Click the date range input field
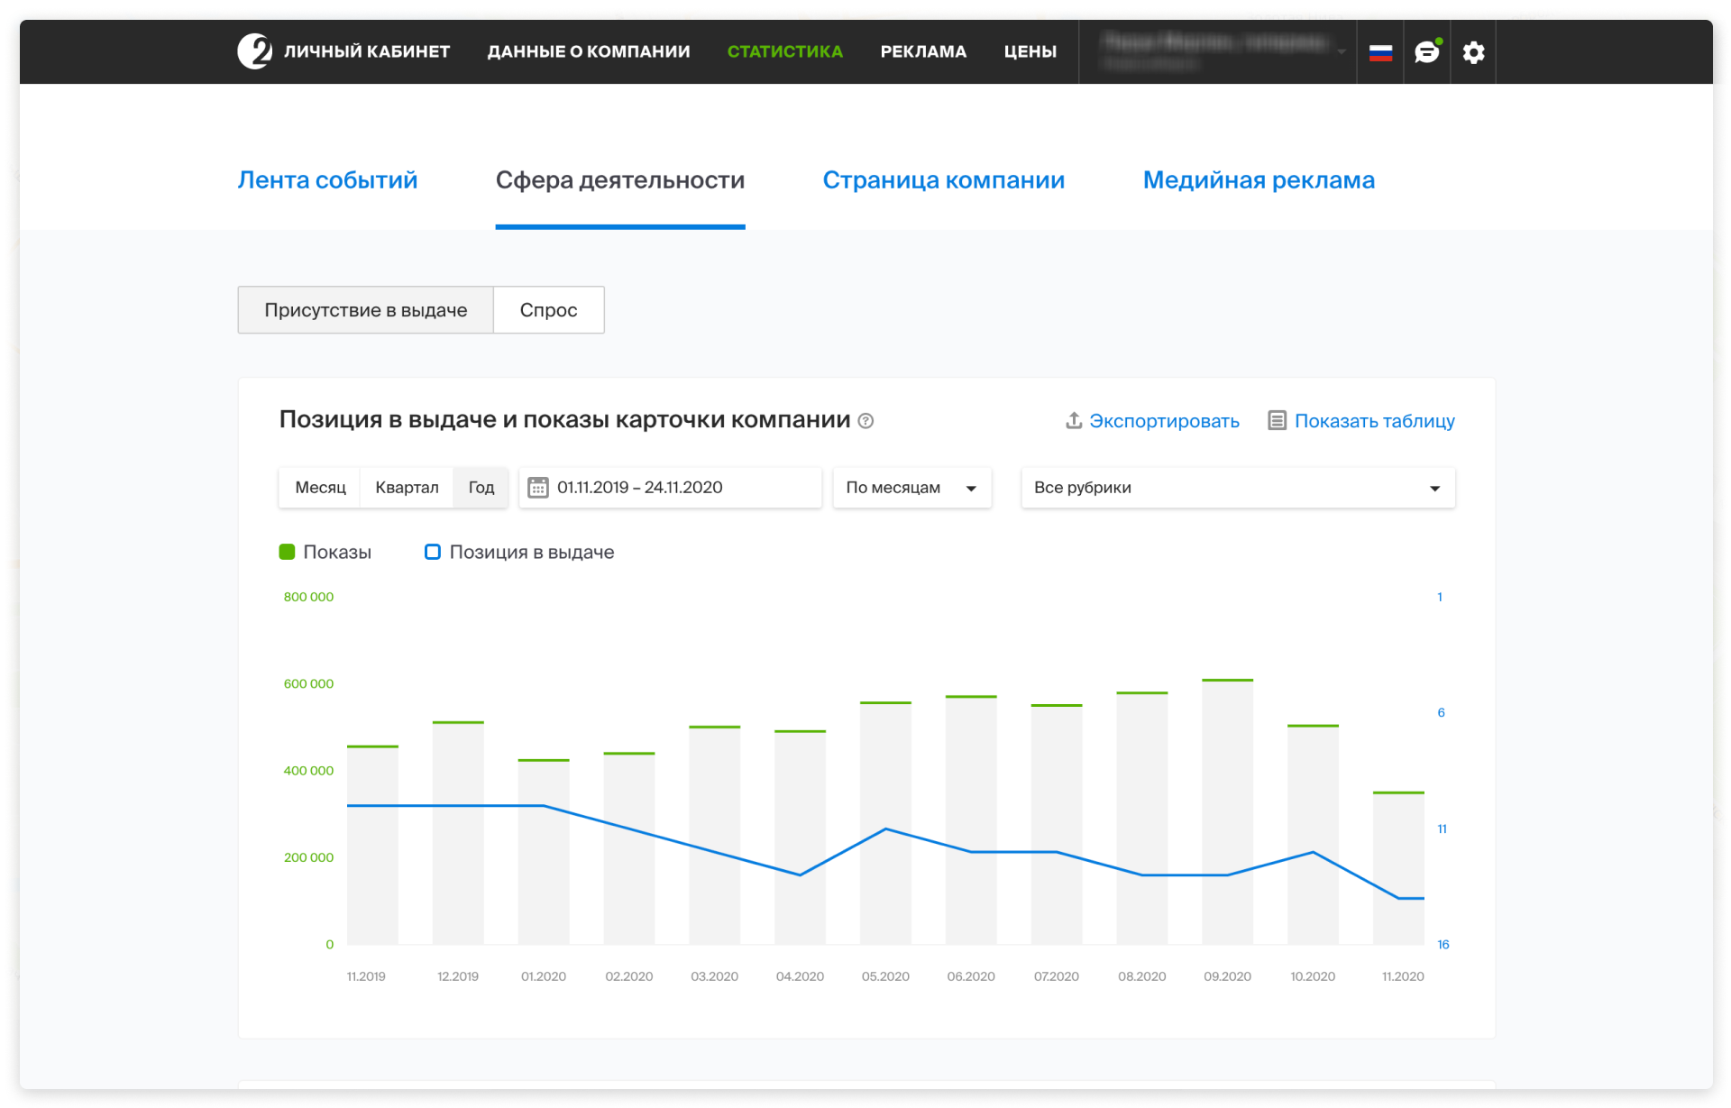1731x1108 pixels. (x=670, y=488)
